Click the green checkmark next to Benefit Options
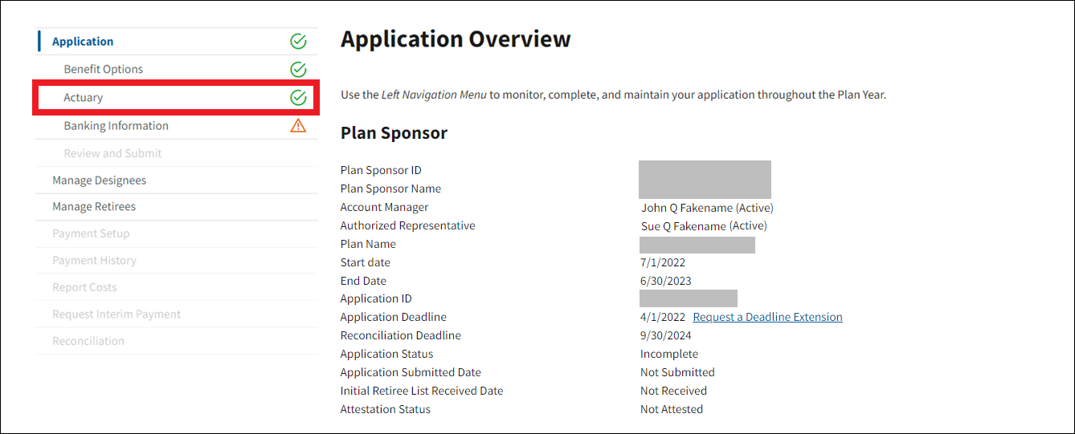Image resolution: width=1075 pixels, height=434 pixels. 298,70
